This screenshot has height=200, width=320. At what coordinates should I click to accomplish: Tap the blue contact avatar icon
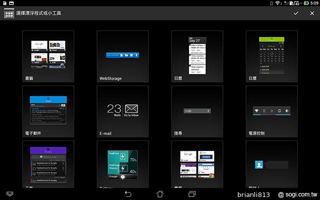tap(259, 164)
